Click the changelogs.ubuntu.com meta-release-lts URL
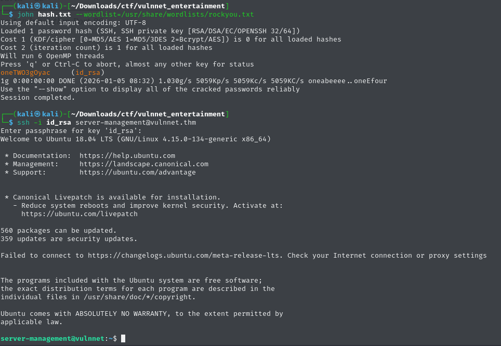The image size is (501, 346). click(x=185, y=256)
